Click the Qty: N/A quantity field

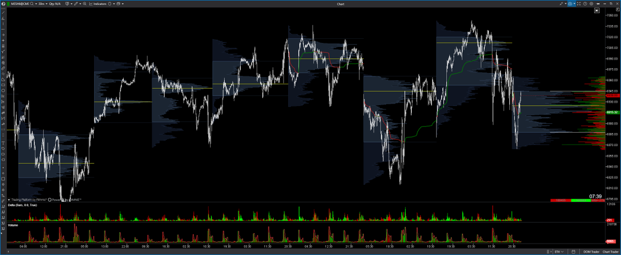[55, 4]
